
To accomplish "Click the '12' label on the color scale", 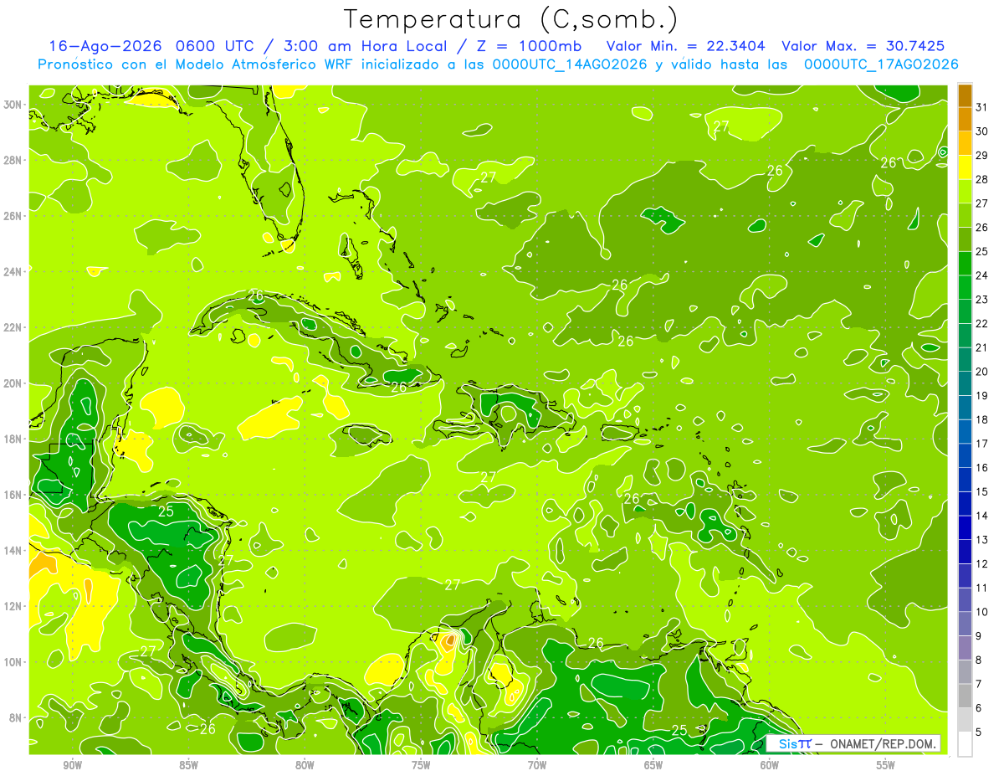I will [x=982, y=564].
